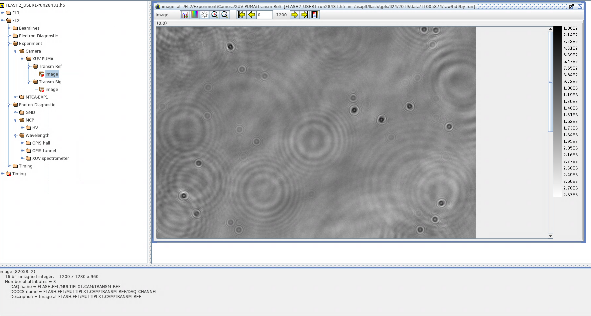Advance to the next frame
Screen dimensions: 591x316
pos(295,15)
